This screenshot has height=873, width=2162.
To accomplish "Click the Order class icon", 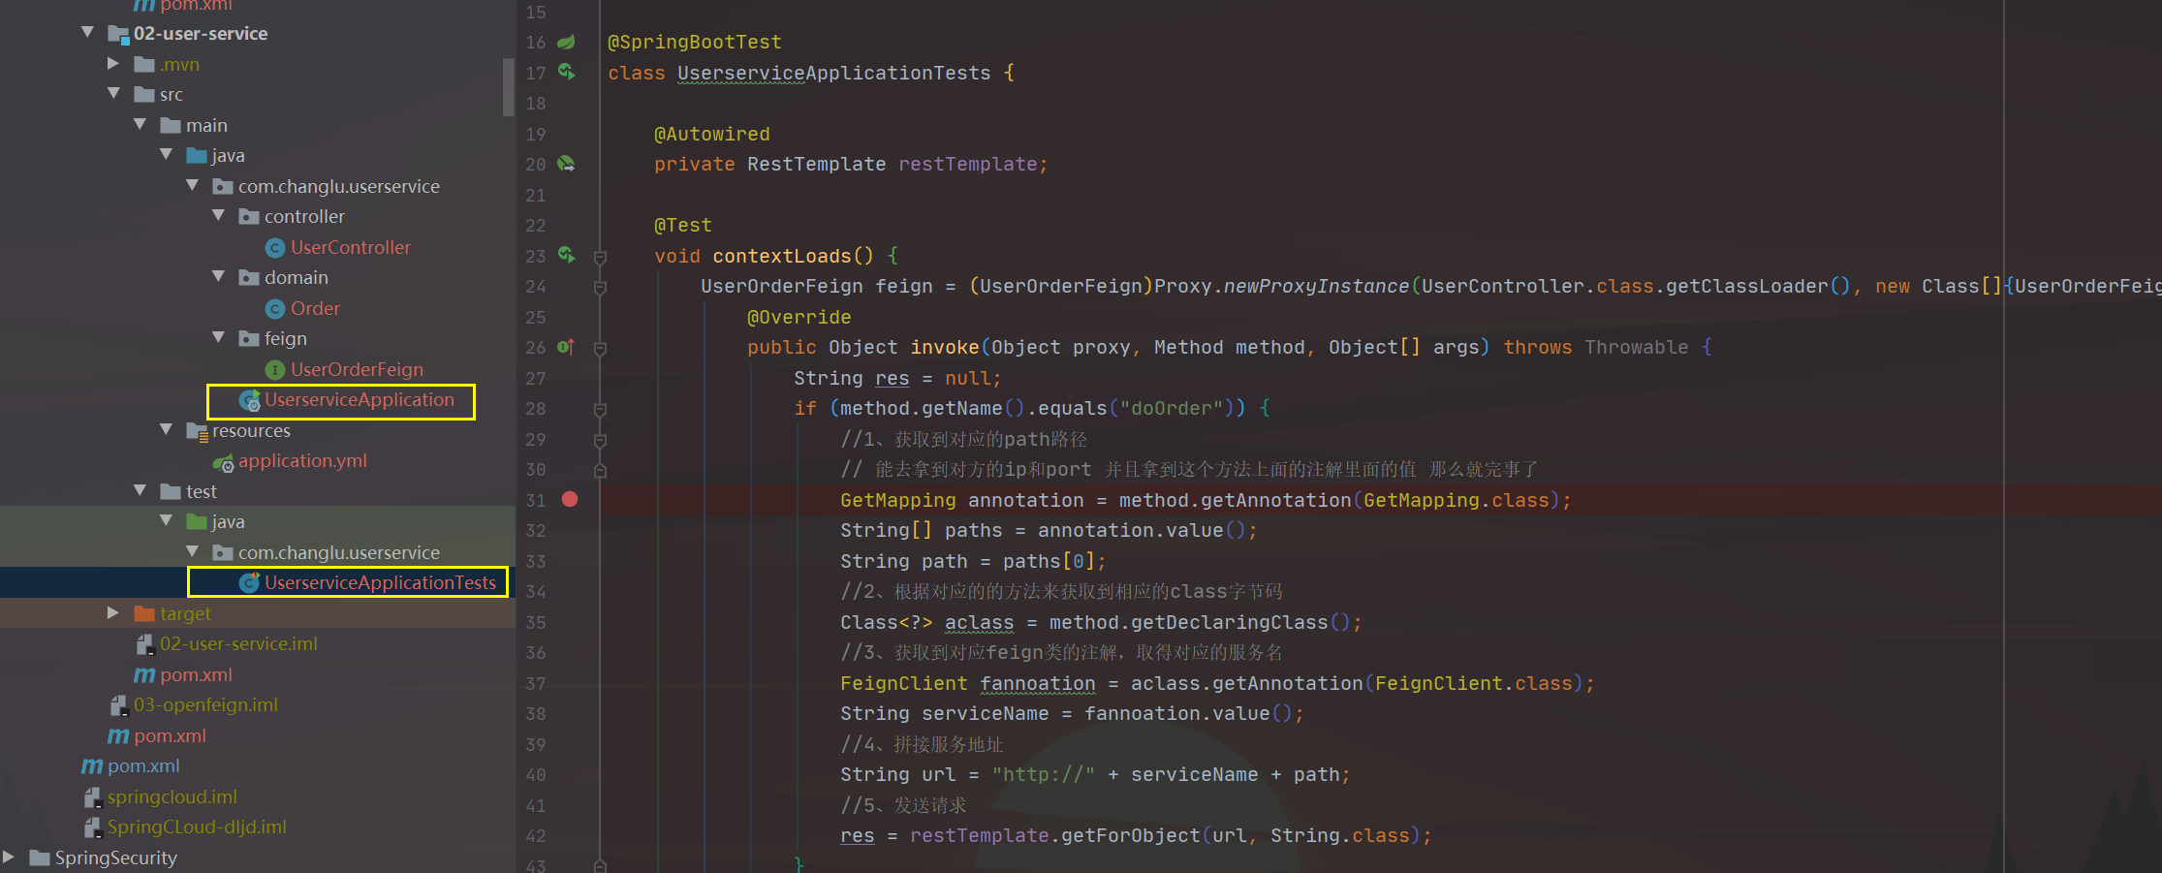I will [x=275, y=309].
